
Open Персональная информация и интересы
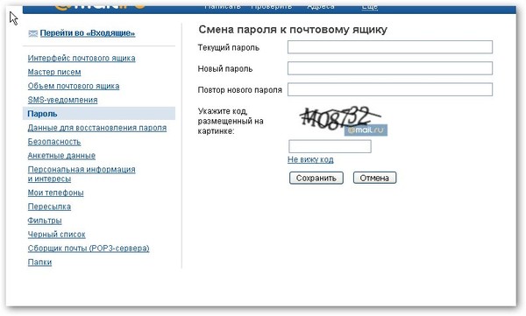(x=82, y=174)
